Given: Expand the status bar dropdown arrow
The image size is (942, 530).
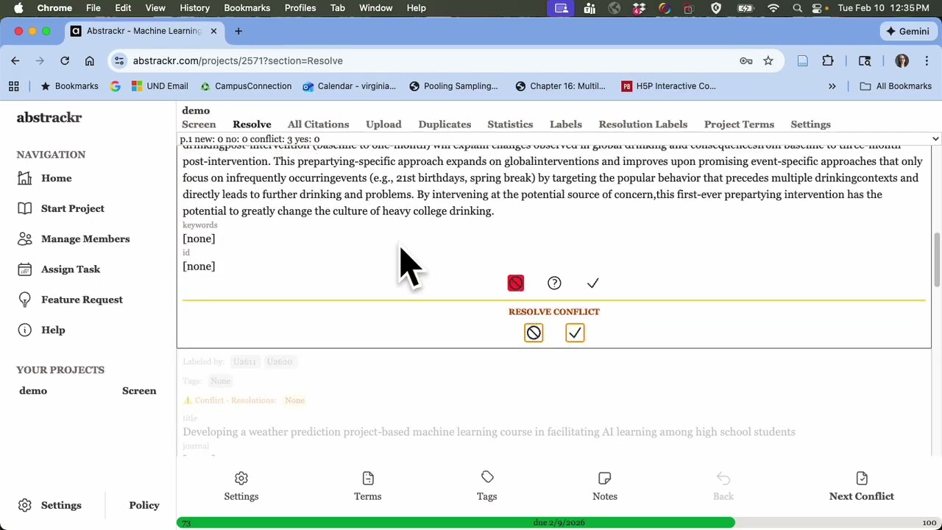Looking at the screenshot, I should pyautogui.click(x=935, y=139).
